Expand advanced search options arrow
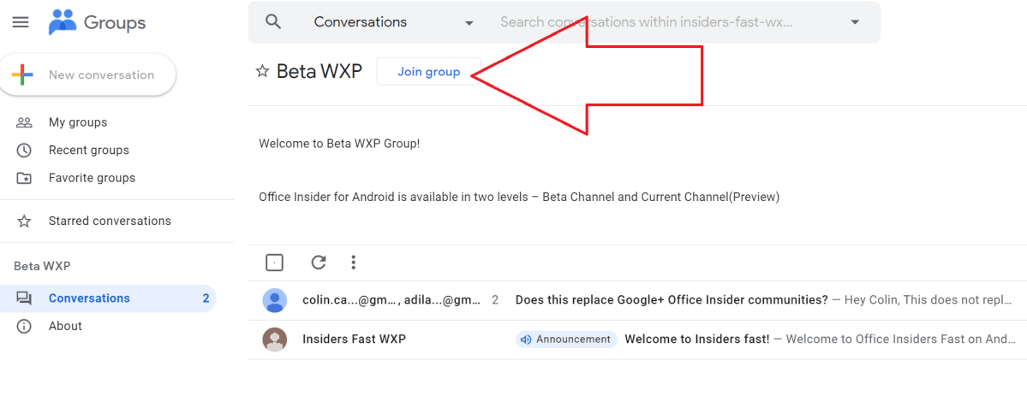Screen dimensions: 1027x414 click(854, 22)
